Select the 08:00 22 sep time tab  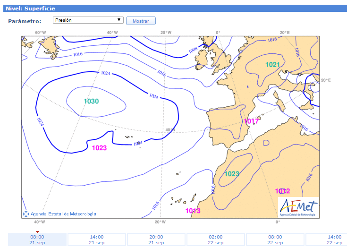[275, 239]
